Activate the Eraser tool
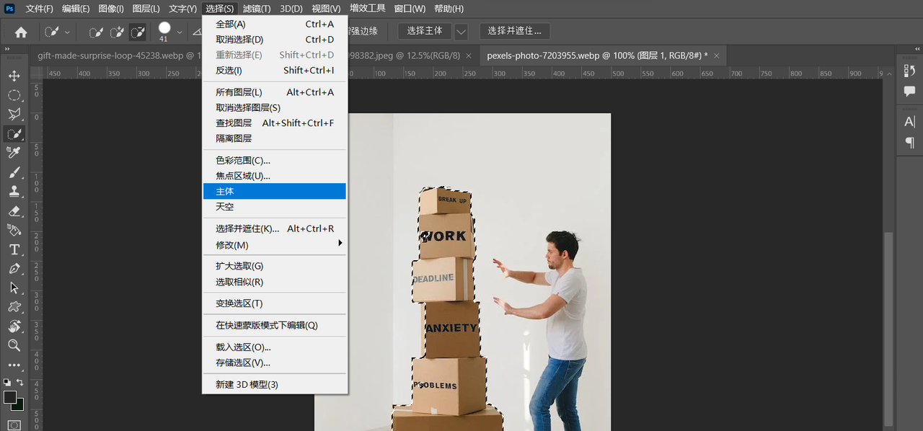Image resolution: width=923 pixels, height=431 pixels. [x=14, y=211]
